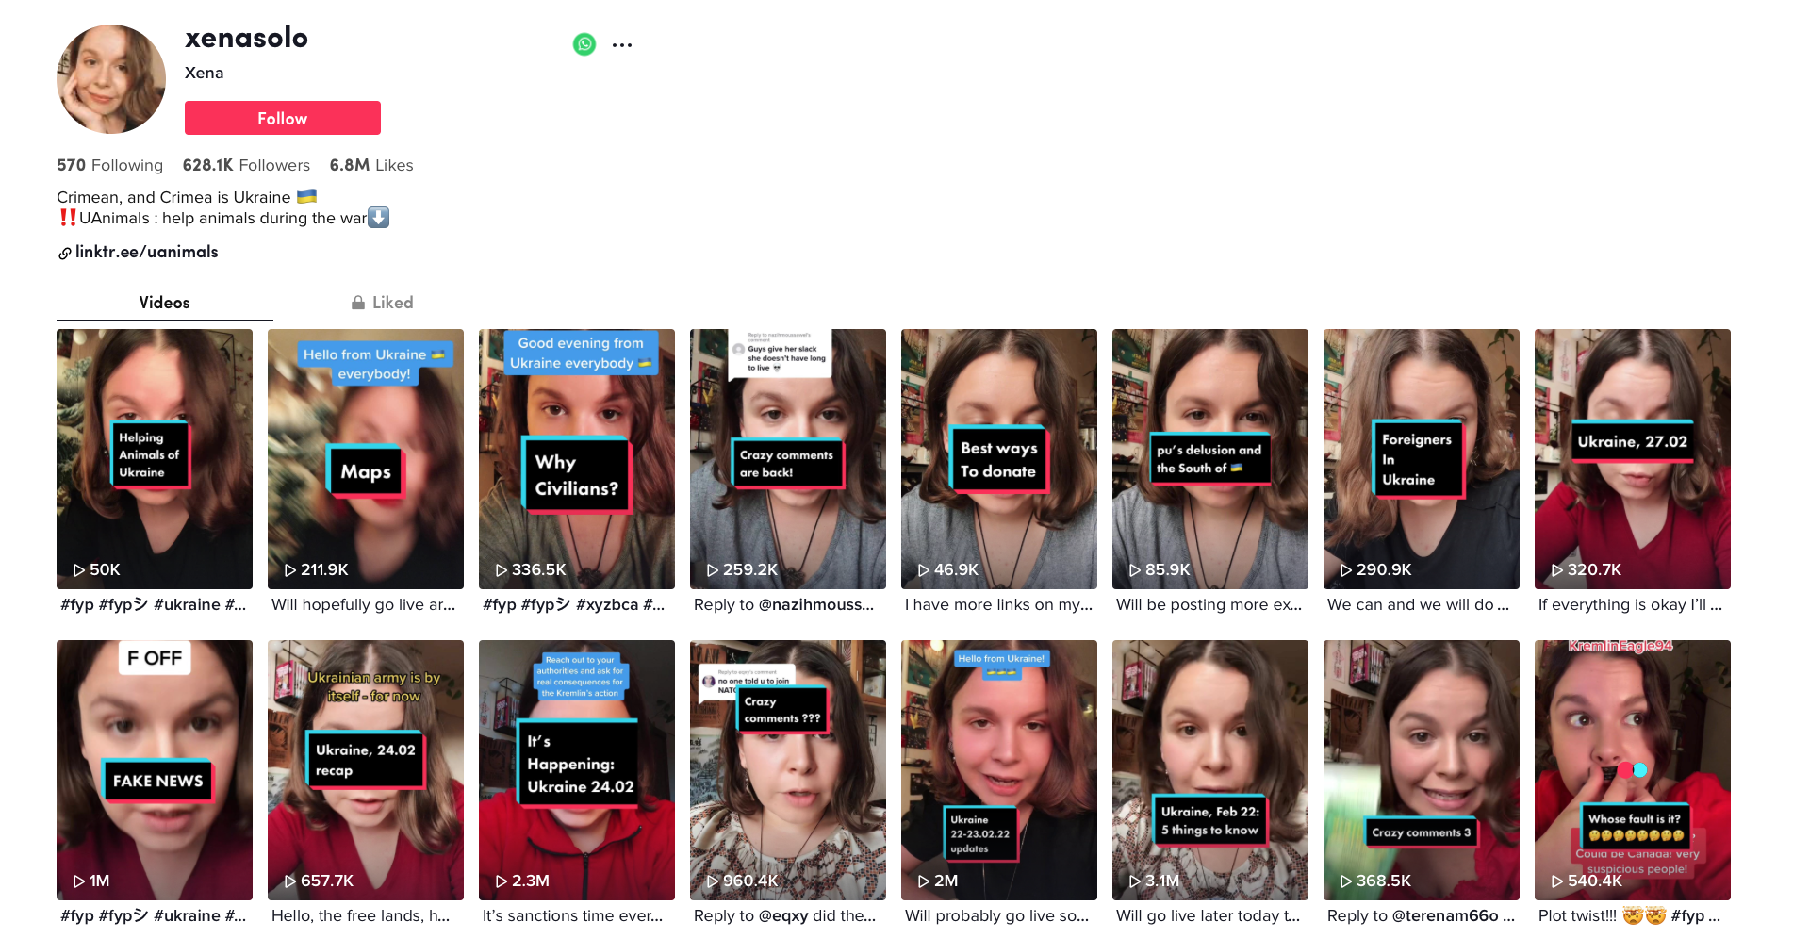The width and height of the screenshot is (1793, 939).
Task: Open the 'Why Civilians?' video thumbnail
Action: coord(577,458)
